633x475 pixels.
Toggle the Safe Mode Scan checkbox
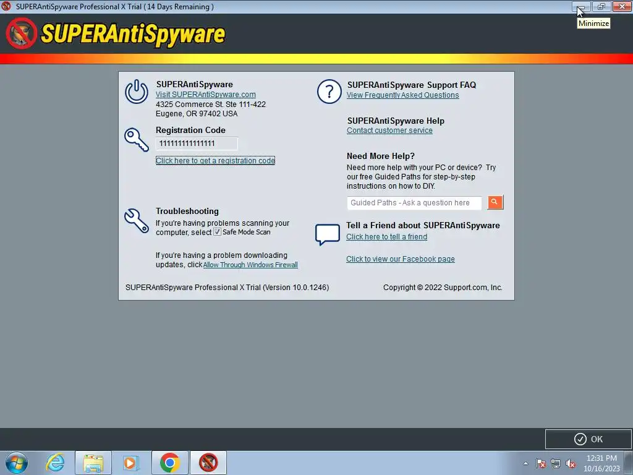[x=217, y=232]
